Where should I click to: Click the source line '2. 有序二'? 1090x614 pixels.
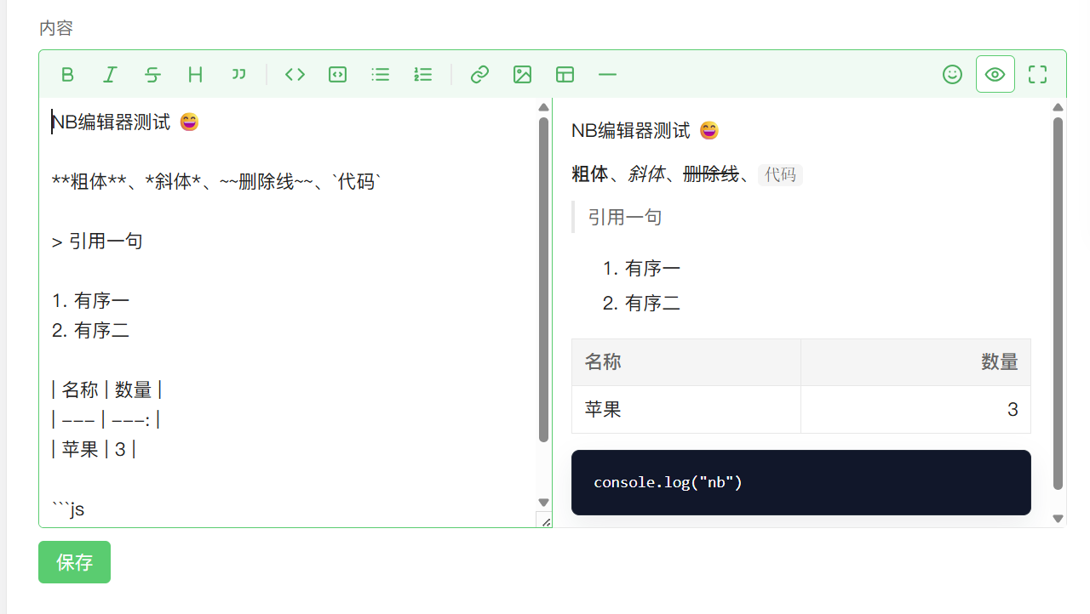click(90, 330)
